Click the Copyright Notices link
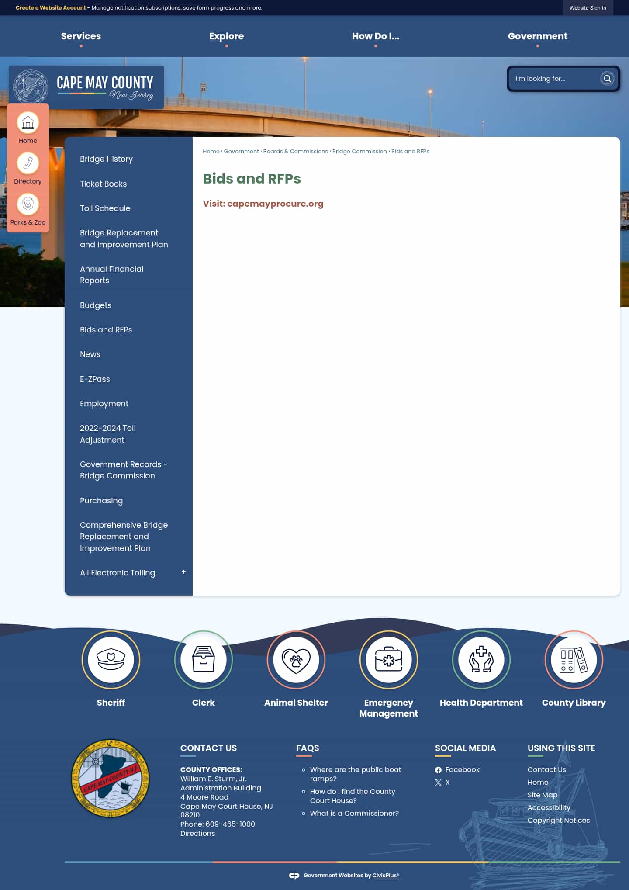This screenshot has width=629, height=890. (x=559, y=820)
